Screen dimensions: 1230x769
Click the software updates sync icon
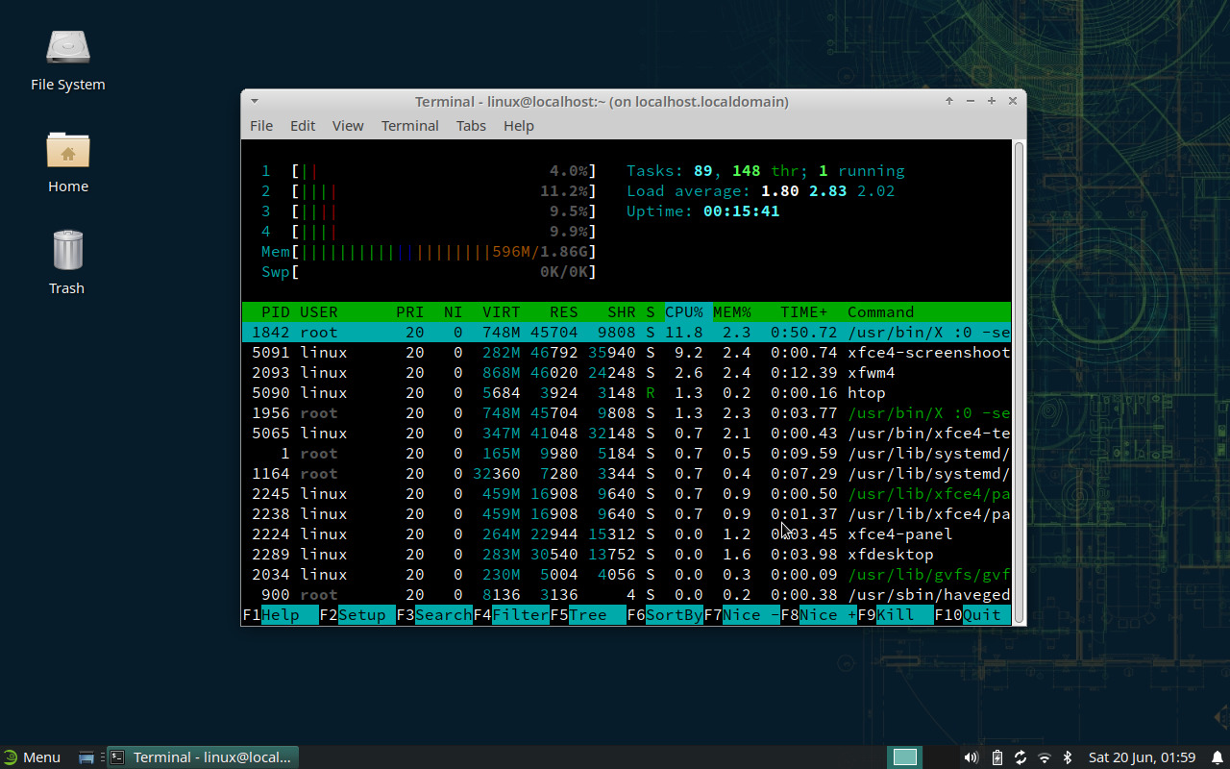(1021, 757)
